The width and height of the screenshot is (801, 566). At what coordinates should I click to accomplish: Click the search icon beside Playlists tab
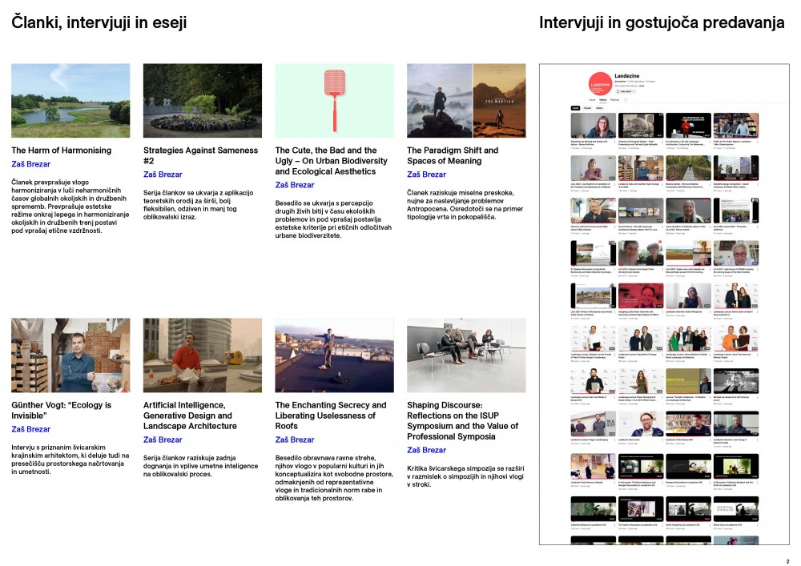626,100
